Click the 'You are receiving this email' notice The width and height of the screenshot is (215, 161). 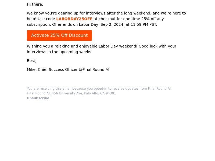(49, 89)
